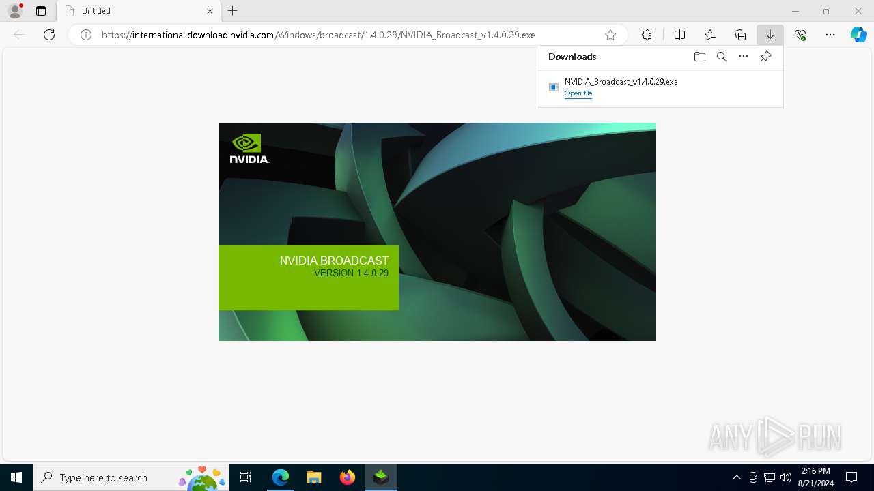
Task: Open the Extensions puzzle icon
Action: click(x=647, y=35)
